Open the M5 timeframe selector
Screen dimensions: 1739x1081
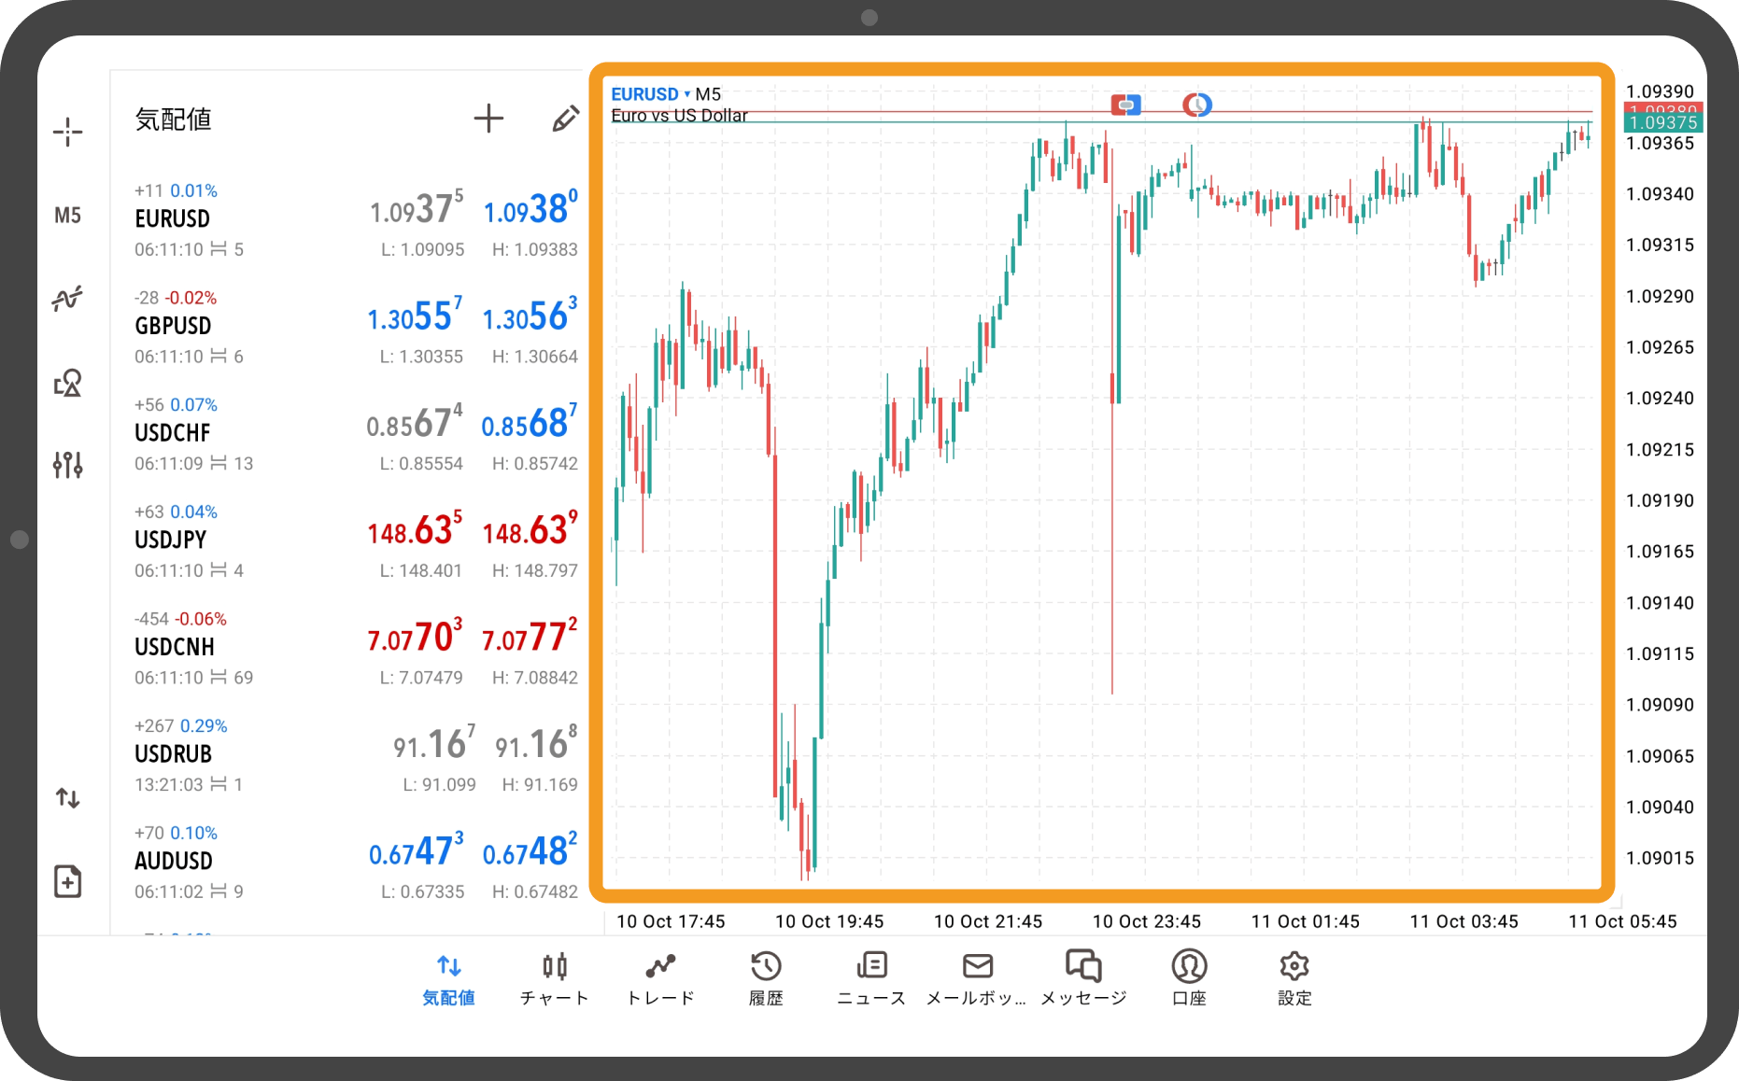(x=67, y=216)
